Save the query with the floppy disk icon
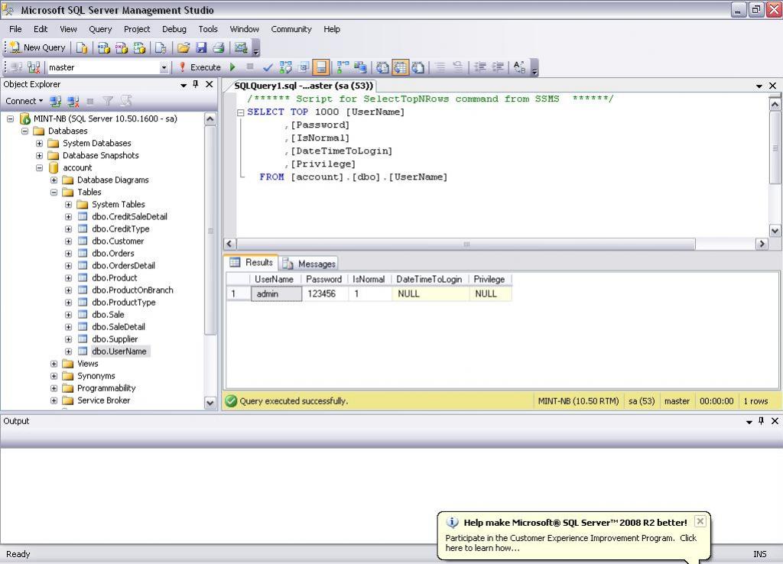This screenshot has width=783, height=564. coord(201,47)
